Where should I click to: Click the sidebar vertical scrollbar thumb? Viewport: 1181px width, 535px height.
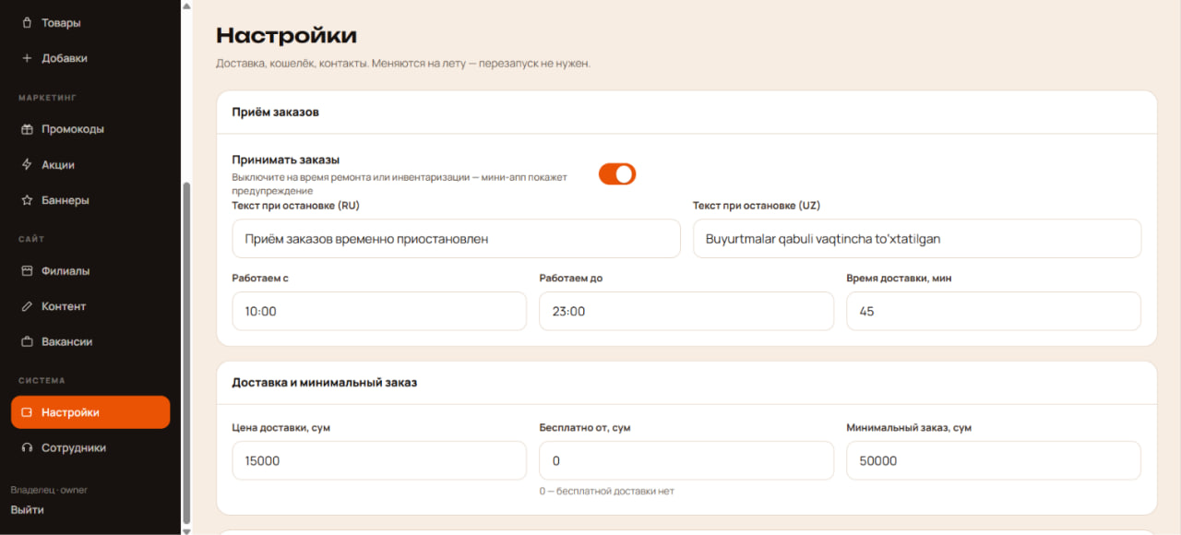pyautogui.click(x=187, y=353)
